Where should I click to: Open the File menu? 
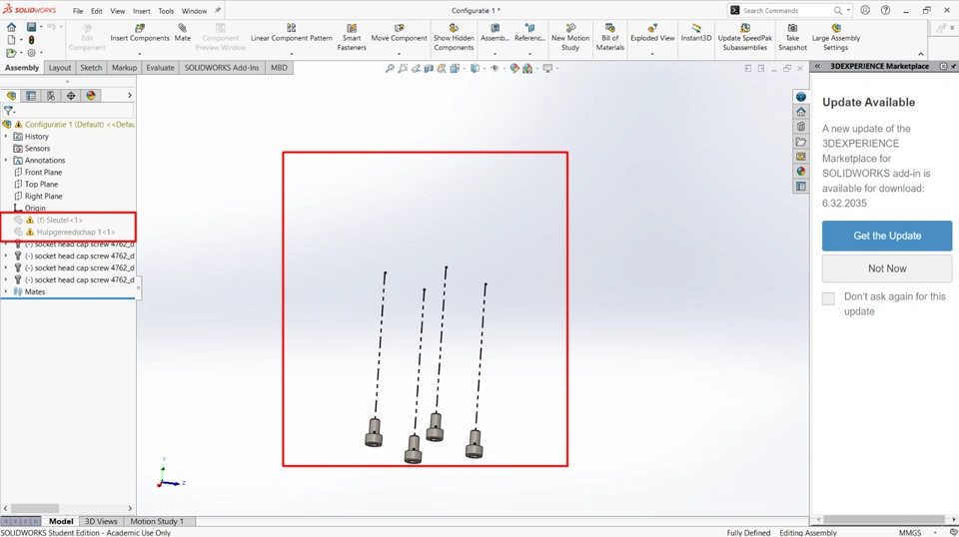coord(78,11)
